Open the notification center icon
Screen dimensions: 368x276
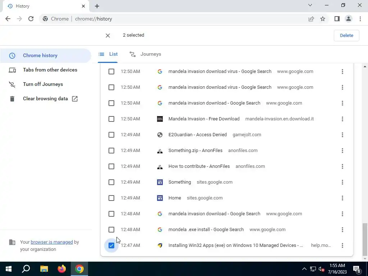point(357,269)
